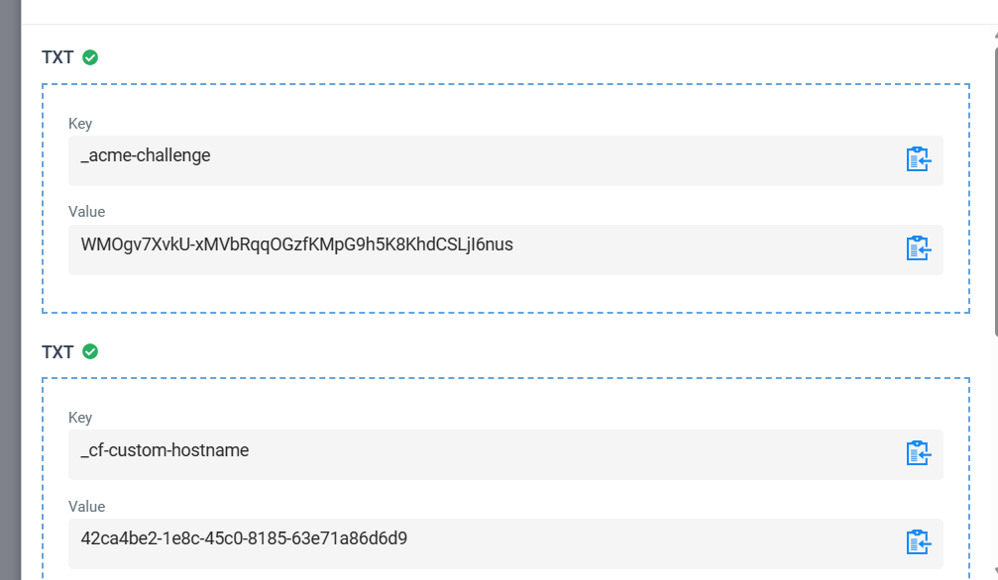The height and width of the screenshot is (580, 998).
Task: Click the dimmed overlay to dismiss the panel
Action: (10, 290)
